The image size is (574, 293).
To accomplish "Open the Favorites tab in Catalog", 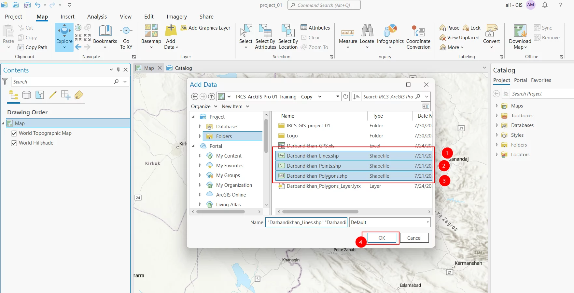I will [541, 80].
